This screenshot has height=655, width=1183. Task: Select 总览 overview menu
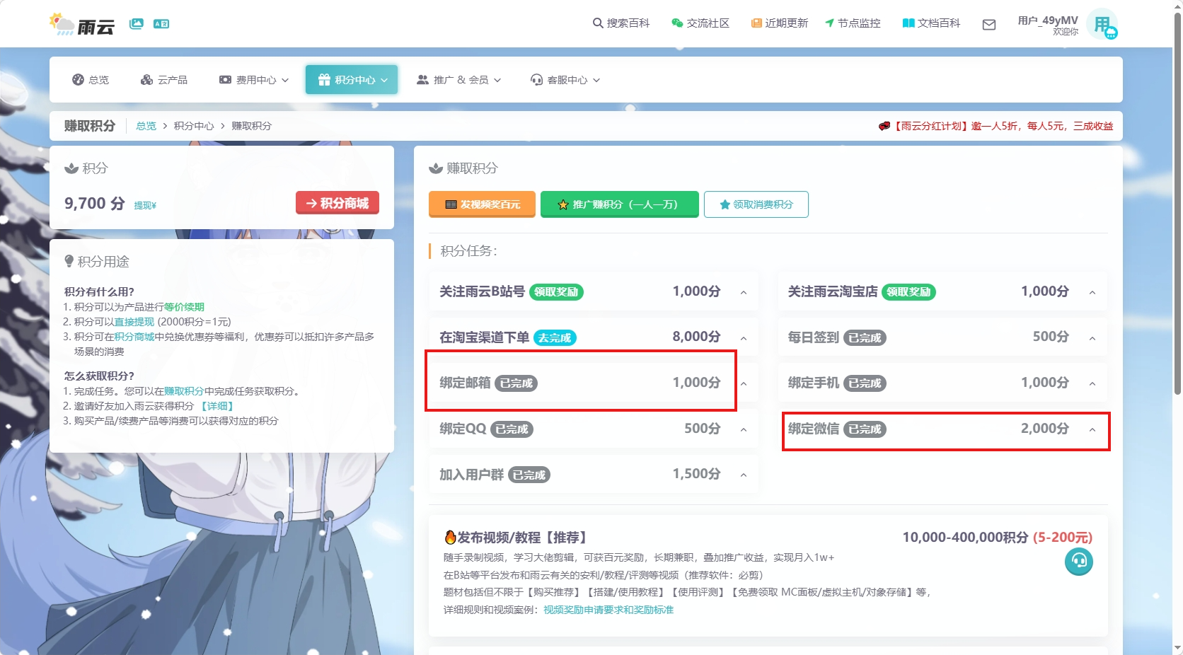pyautogui.click(x=91, y=80)
